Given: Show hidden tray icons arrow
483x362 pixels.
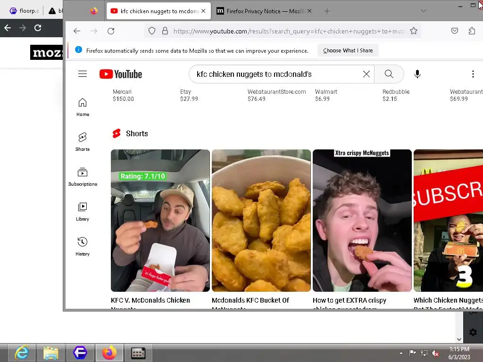Looking at the screenshot, I should coord(401,353).
